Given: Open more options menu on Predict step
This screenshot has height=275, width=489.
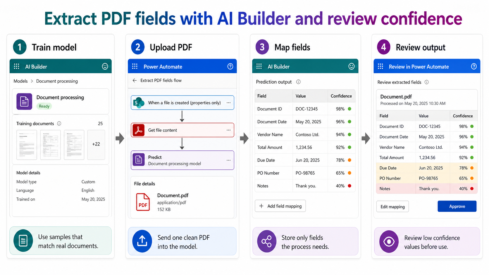Looking at the screenshot, I should tap(228, 160).
